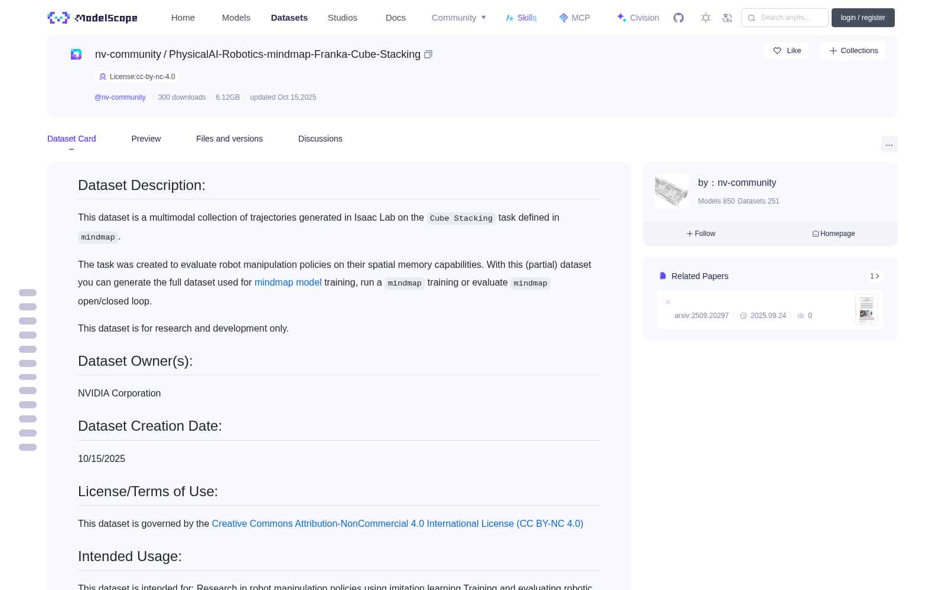Open the Datasets nav item

pyautogui.click(x=289, y=18)
